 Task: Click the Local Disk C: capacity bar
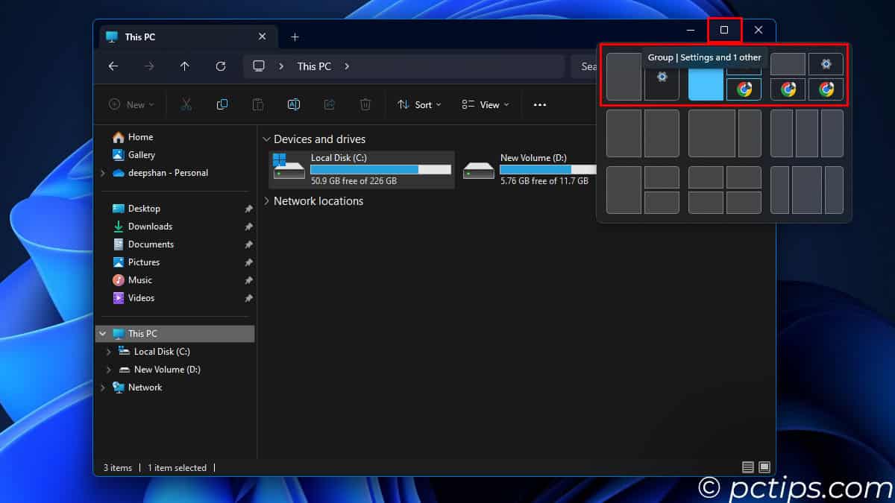pyautogui.click(x=380, y=169)
